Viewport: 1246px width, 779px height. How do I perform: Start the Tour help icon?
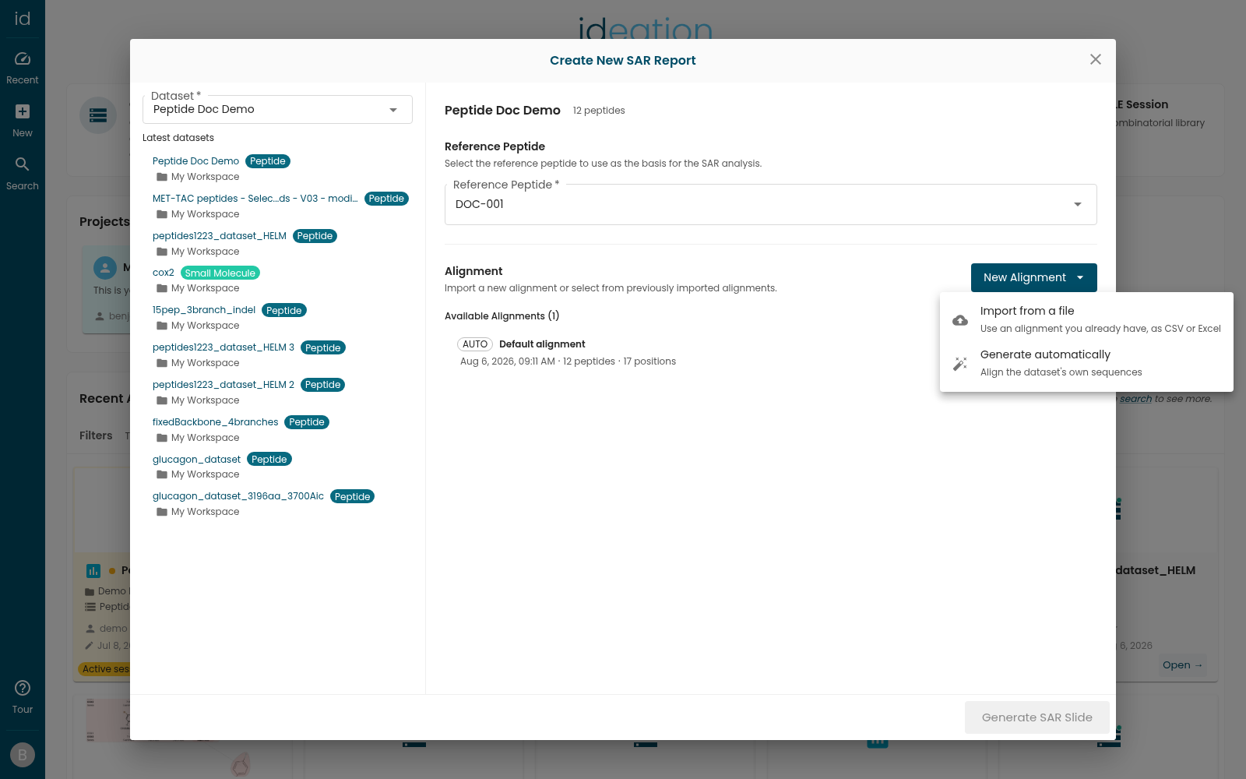[x=23, y=688]
